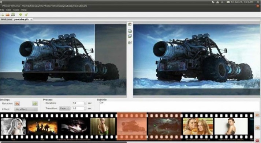This screenshot has width=261, height=143.
Task: Select the two smiling women thumbnail
Action: pos(198,126)
